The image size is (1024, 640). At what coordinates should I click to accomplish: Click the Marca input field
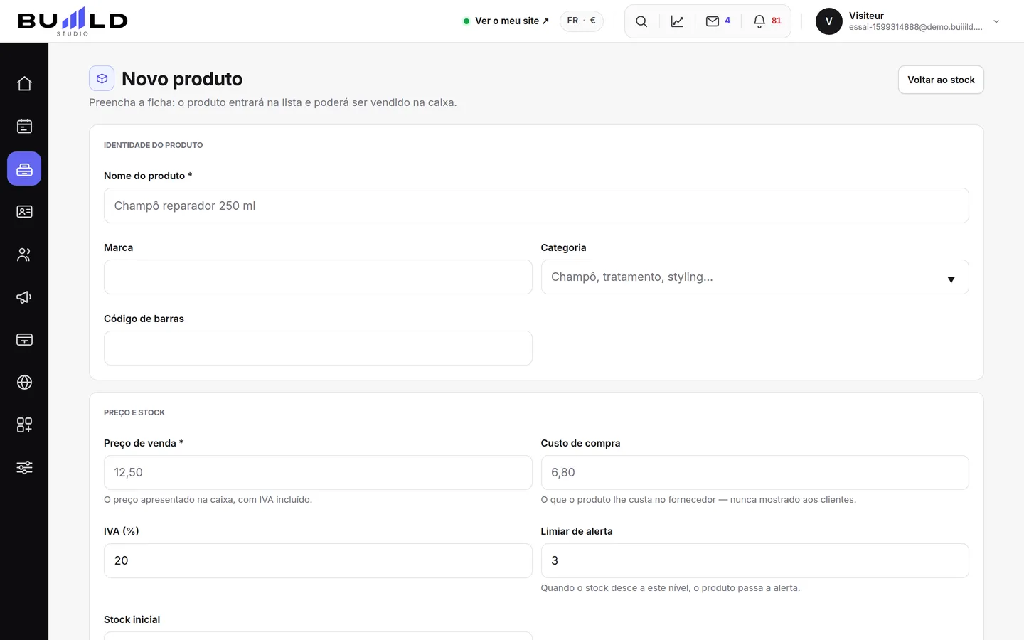click(x=318, y=277)
